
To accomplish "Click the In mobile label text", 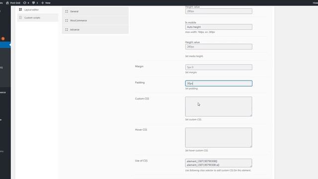I will pyautogui.click(x=190, y=22).
